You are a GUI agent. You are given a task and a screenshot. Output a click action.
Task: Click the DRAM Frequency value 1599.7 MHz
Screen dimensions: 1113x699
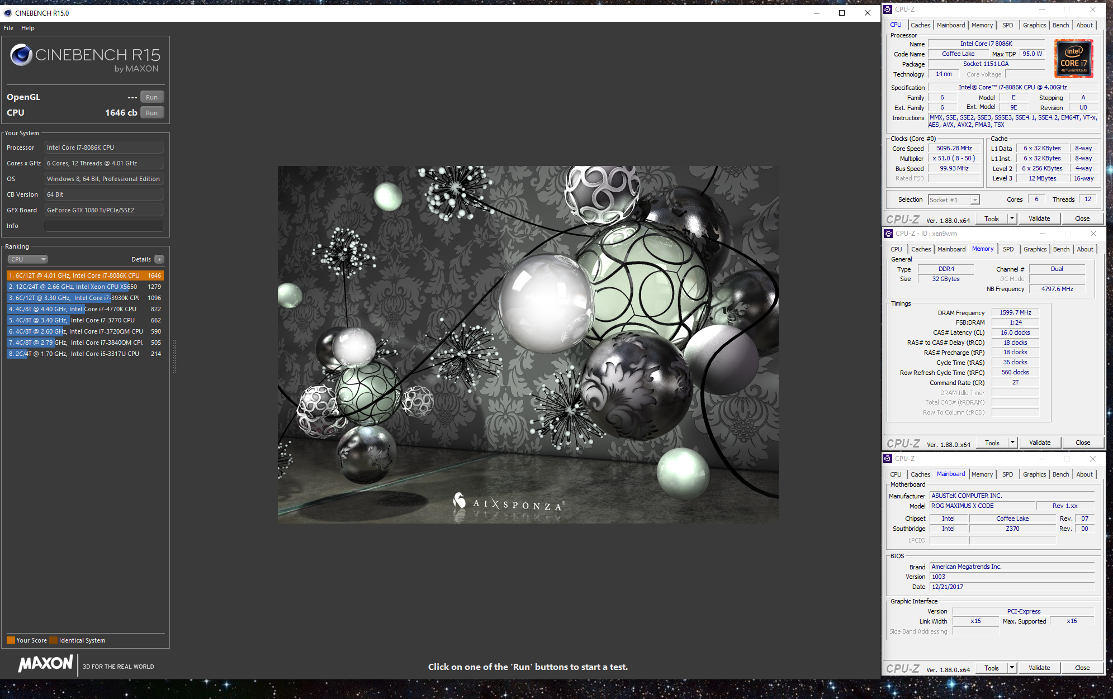tap(1015, 313)
